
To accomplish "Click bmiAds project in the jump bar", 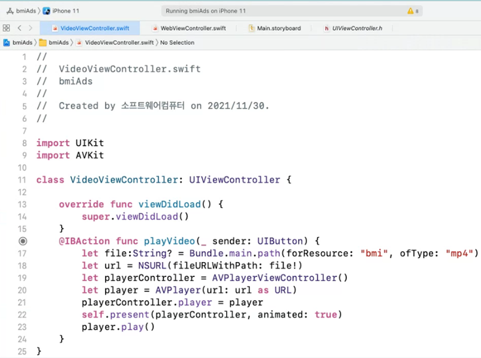I will [x=18, y=43].
